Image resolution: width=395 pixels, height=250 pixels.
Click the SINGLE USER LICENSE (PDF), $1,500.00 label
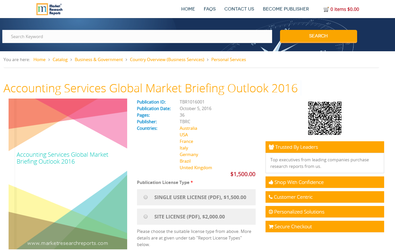click(200, 197)
